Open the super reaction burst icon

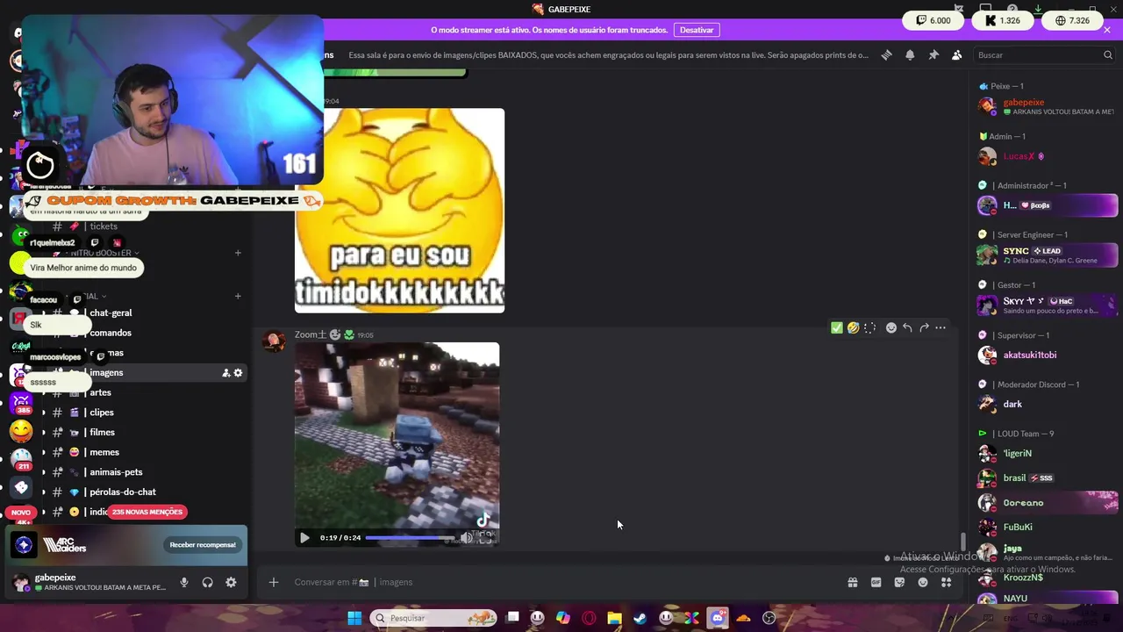coord(869,327)
